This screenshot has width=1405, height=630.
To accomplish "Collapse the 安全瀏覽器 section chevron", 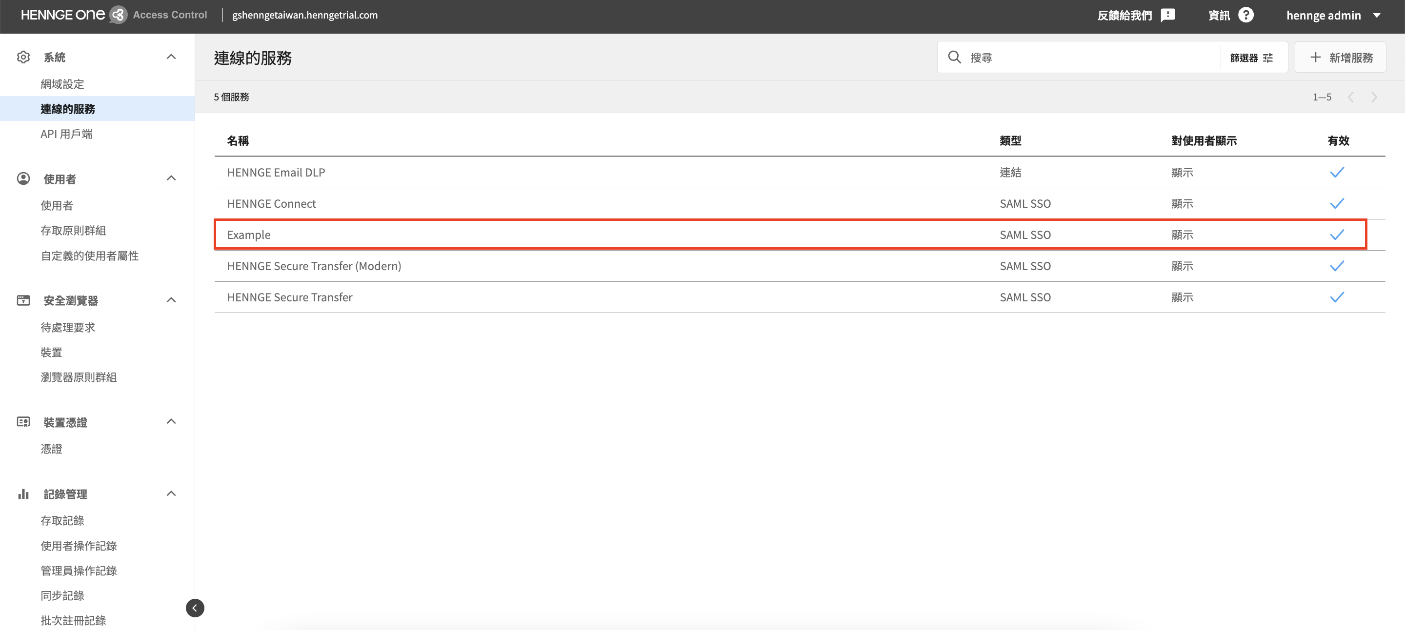I will 171,300.
